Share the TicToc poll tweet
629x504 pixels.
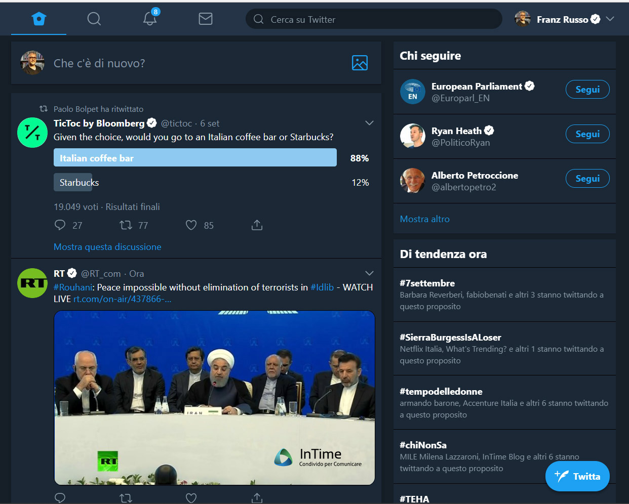tap(257, 225)
